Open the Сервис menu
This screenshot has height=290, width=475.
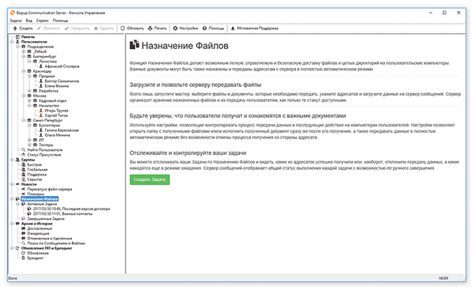pyautogui.click(x=43, y=21)
